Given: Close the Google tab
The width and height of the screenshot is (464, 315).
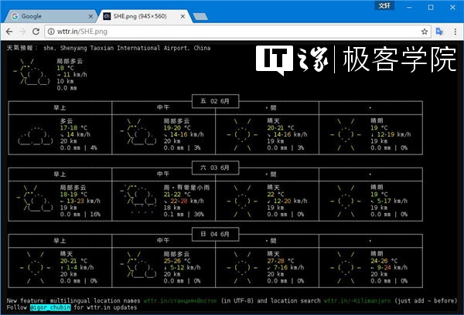Looking at the screenshot, I should [90, 16].
